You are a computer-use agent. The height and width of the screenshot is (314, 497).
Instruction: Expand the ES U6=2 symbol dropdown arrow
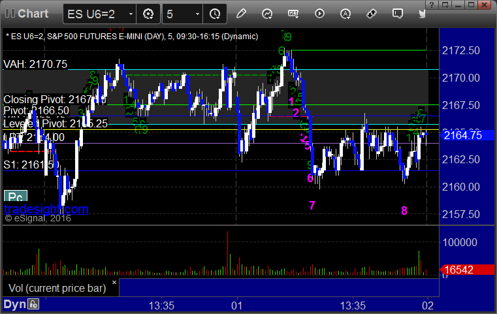tap(131, 14)
